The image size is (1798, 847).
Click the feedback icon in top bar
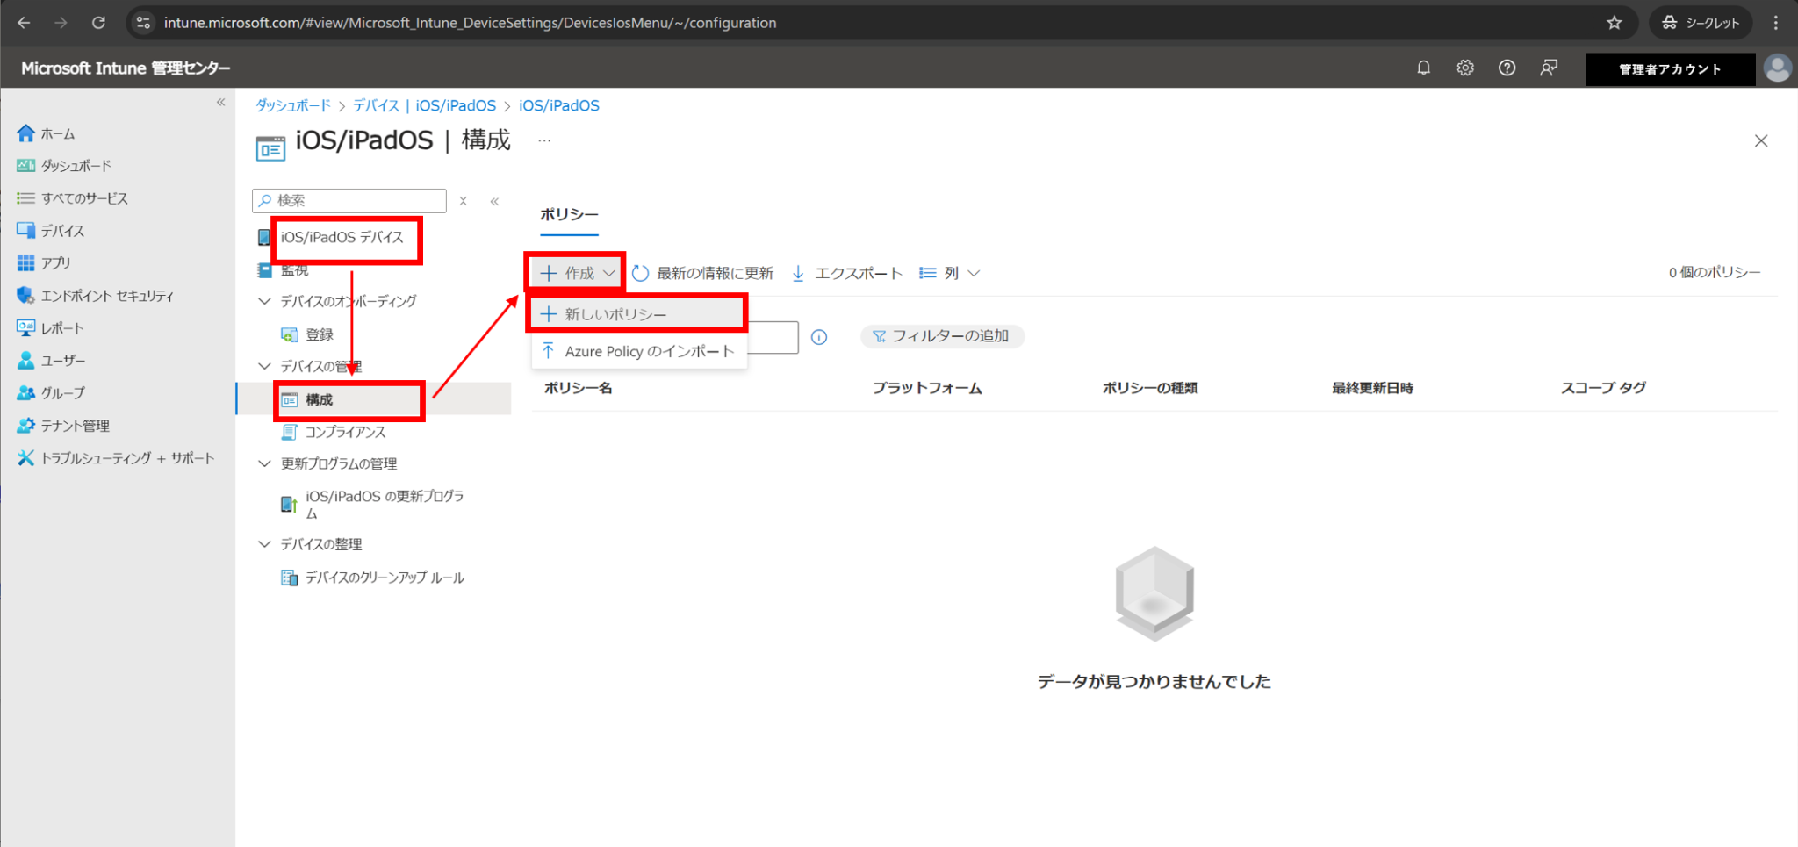point(1550,68)
